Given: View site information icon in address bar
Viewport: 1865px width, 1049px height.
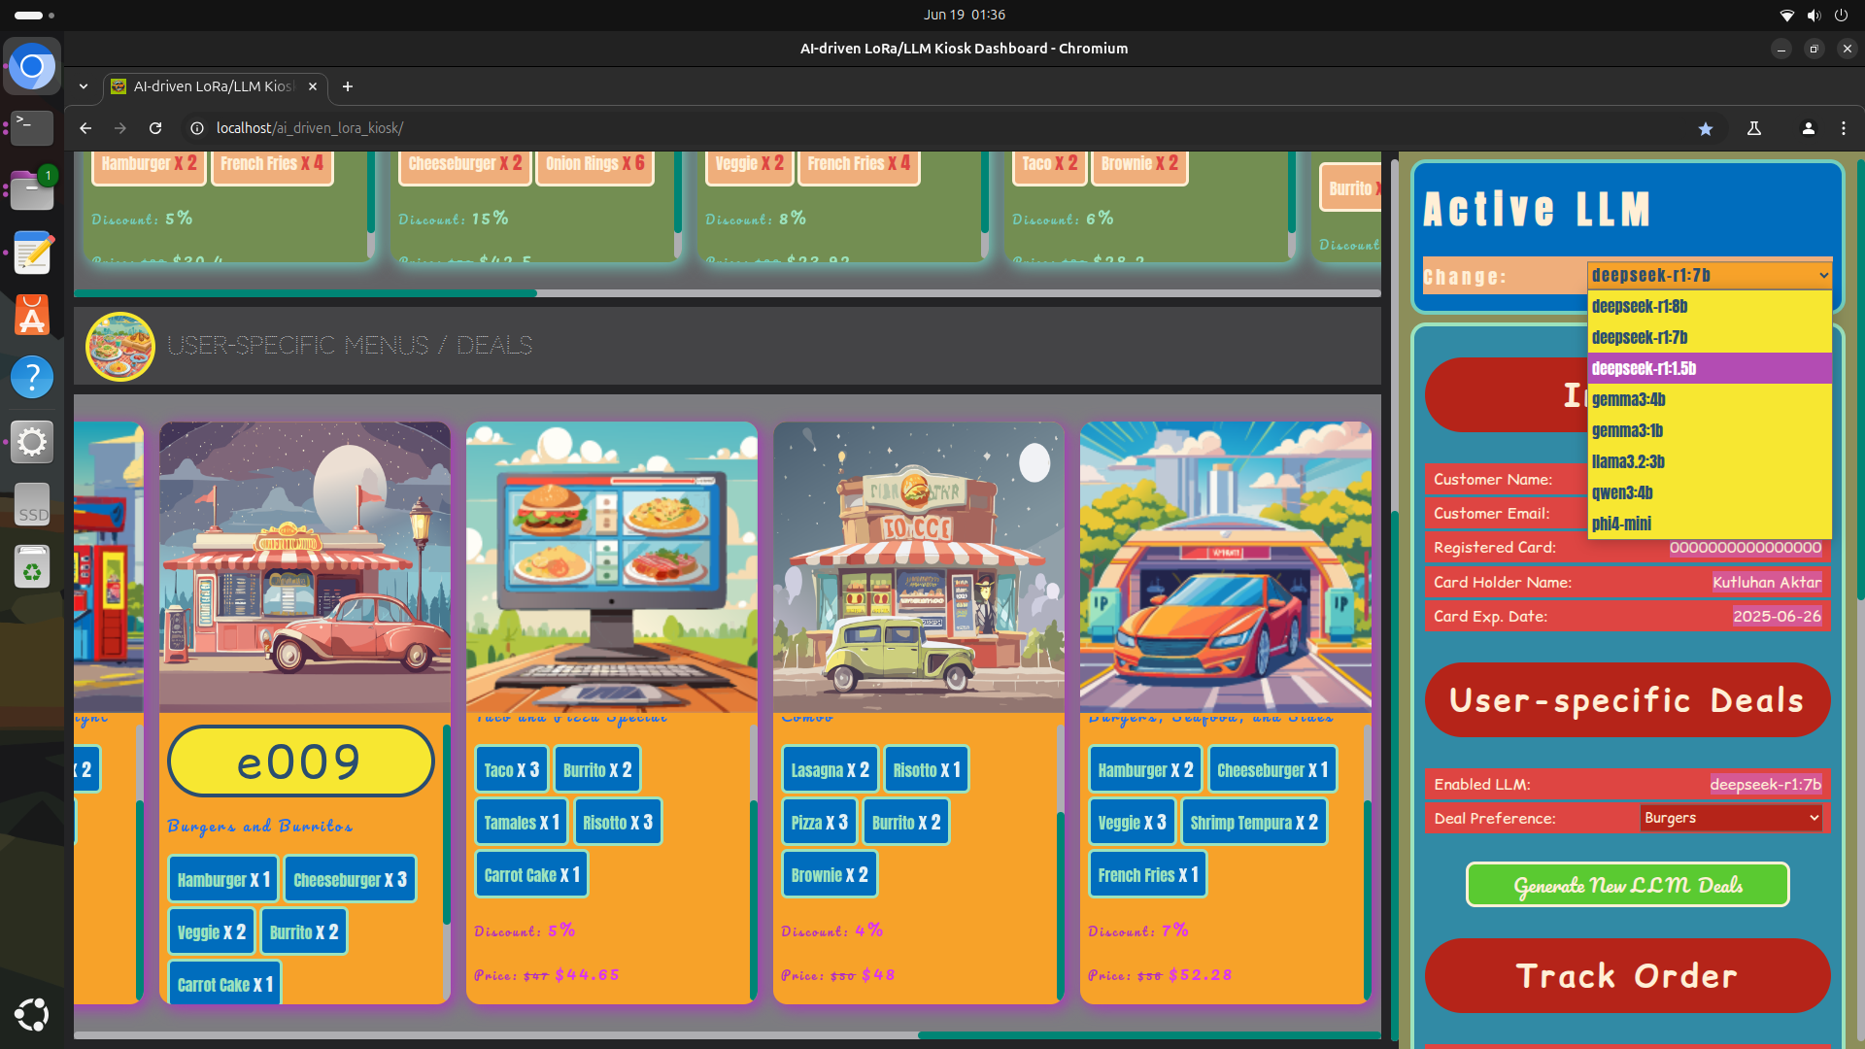Looking at the screenshot, I should pos(197,128).
